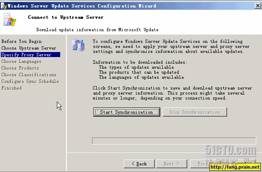Viewport: 262px width, 172px height.
Task: Select the Choose Languages step
Action: coord(22,62)
